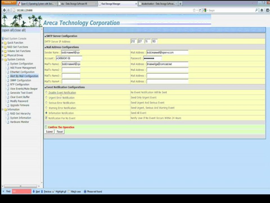The height and width of the screenshot is (203, 270).
Task: Click the browser back arrow button
Action: tap(4, 10)
